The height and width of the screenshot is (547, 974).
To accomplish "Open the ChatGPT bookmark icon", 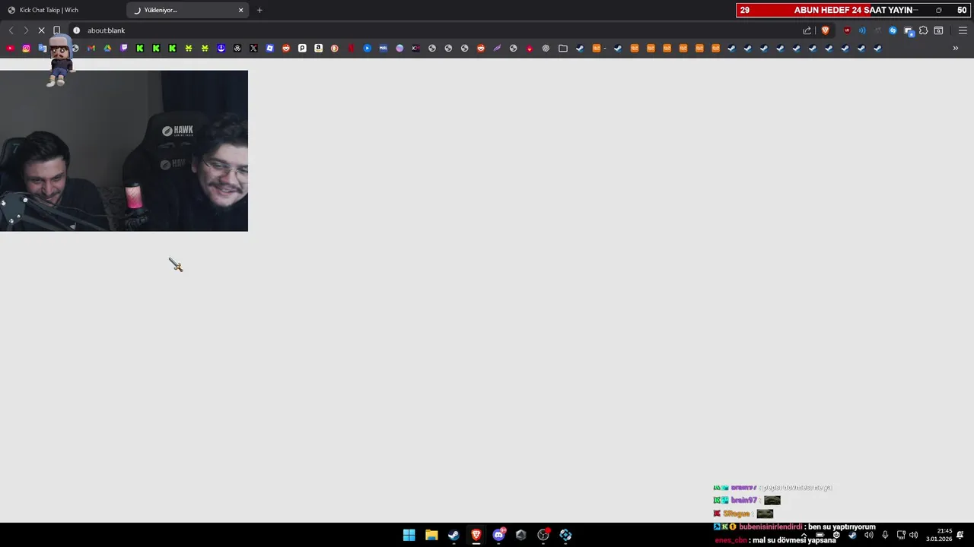I will pyautogui.click(x=546, y=48).
